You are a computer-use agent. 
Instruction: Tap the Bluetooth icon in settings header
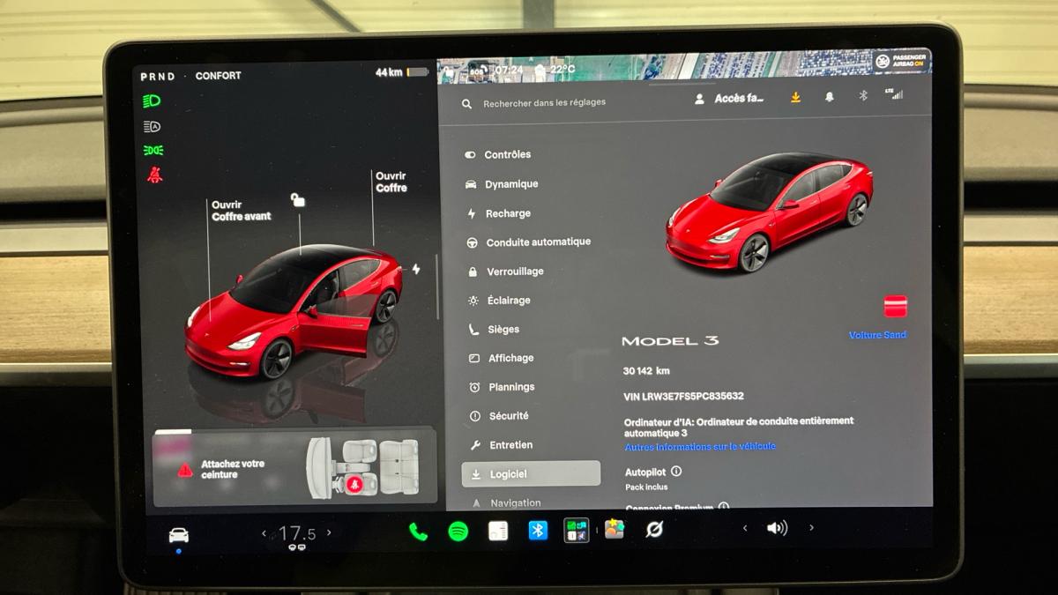[863, 96]
